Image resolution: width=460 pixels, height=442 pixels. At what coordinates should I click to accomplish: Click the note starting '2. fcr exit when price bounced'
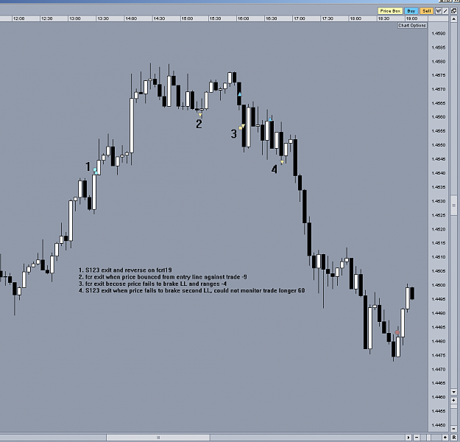[163, 277]
